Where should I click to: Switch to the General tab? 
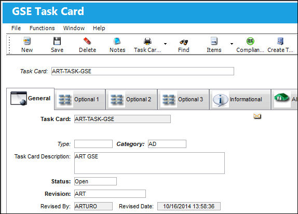pyautogui.click(x=31, y=99)
